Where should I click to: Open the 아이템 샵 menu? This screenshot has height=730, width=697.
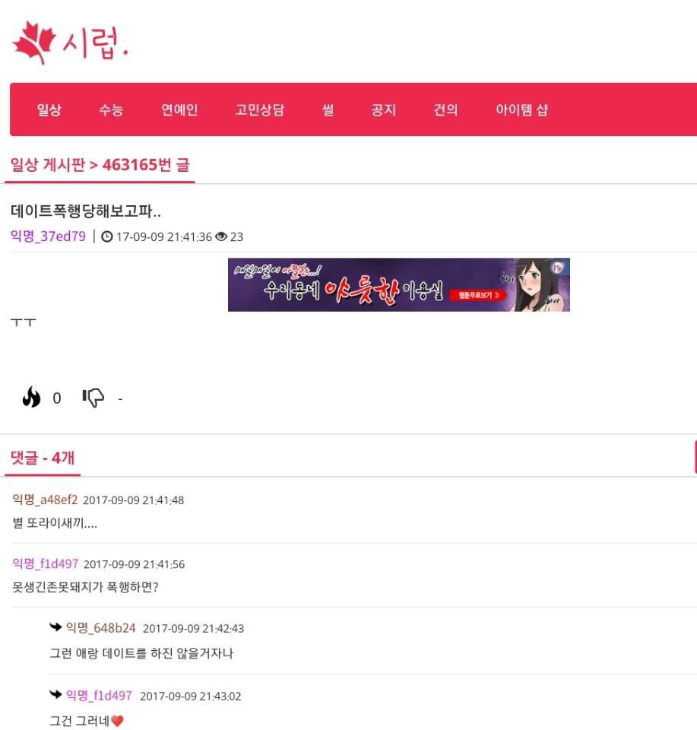pos(521,109)
